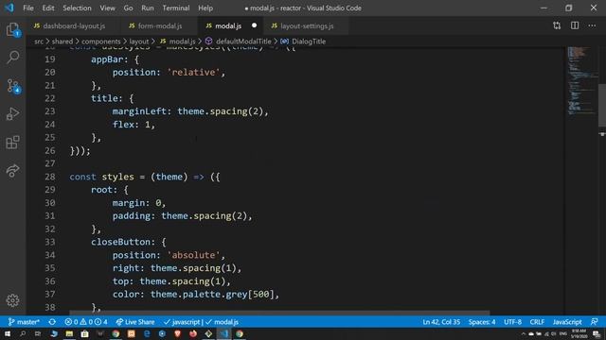Image resolution: width=606 pixels, height=340 pixels.
Task: Click the 'shared' breadcrumb segment
Action: [x=62, y=42]
